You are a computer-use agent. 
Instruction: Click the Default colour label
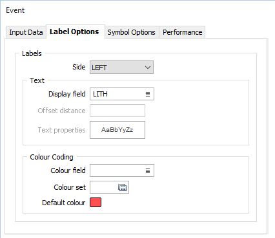pos(64,203)
